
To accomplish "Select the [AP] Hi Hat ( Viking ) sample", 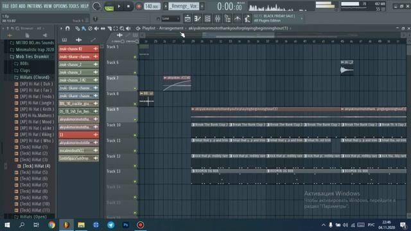I will (x=34, y=134).
